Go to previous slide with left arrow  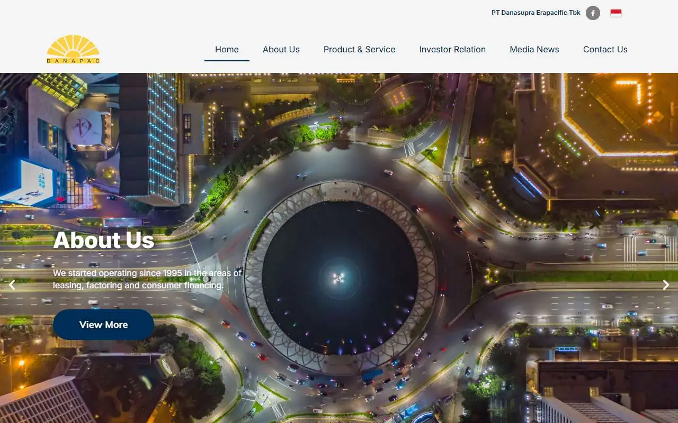click(x=12, y=285)
